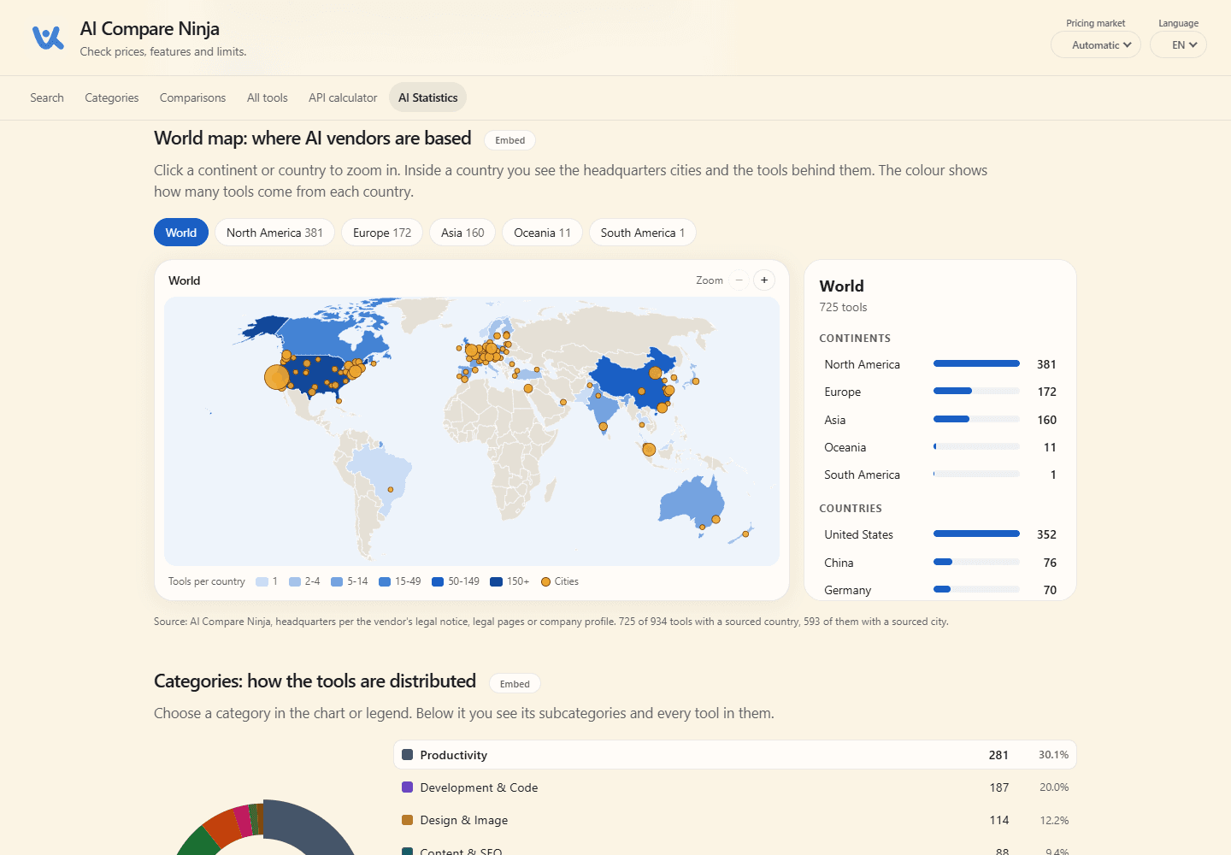Open the EN language dropdown
The image size is (1231, 855).
coord(1178,45)
